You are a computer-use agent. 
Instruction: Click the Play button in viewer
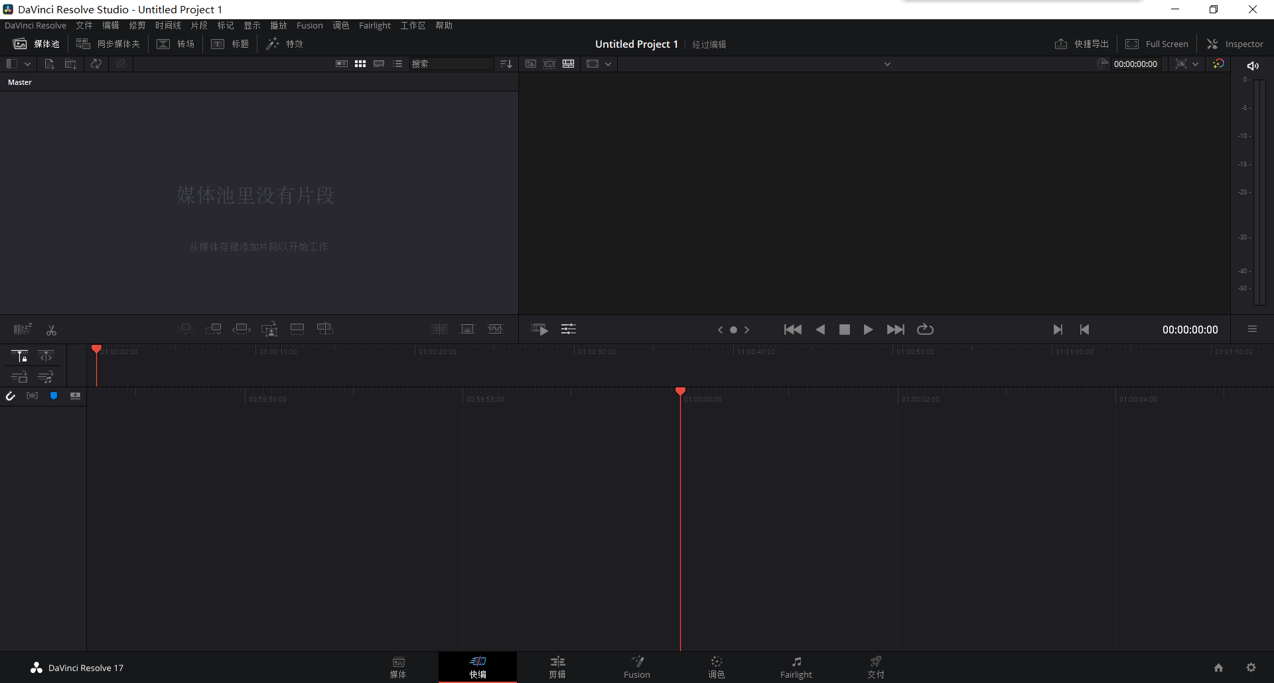pos(868,330)
